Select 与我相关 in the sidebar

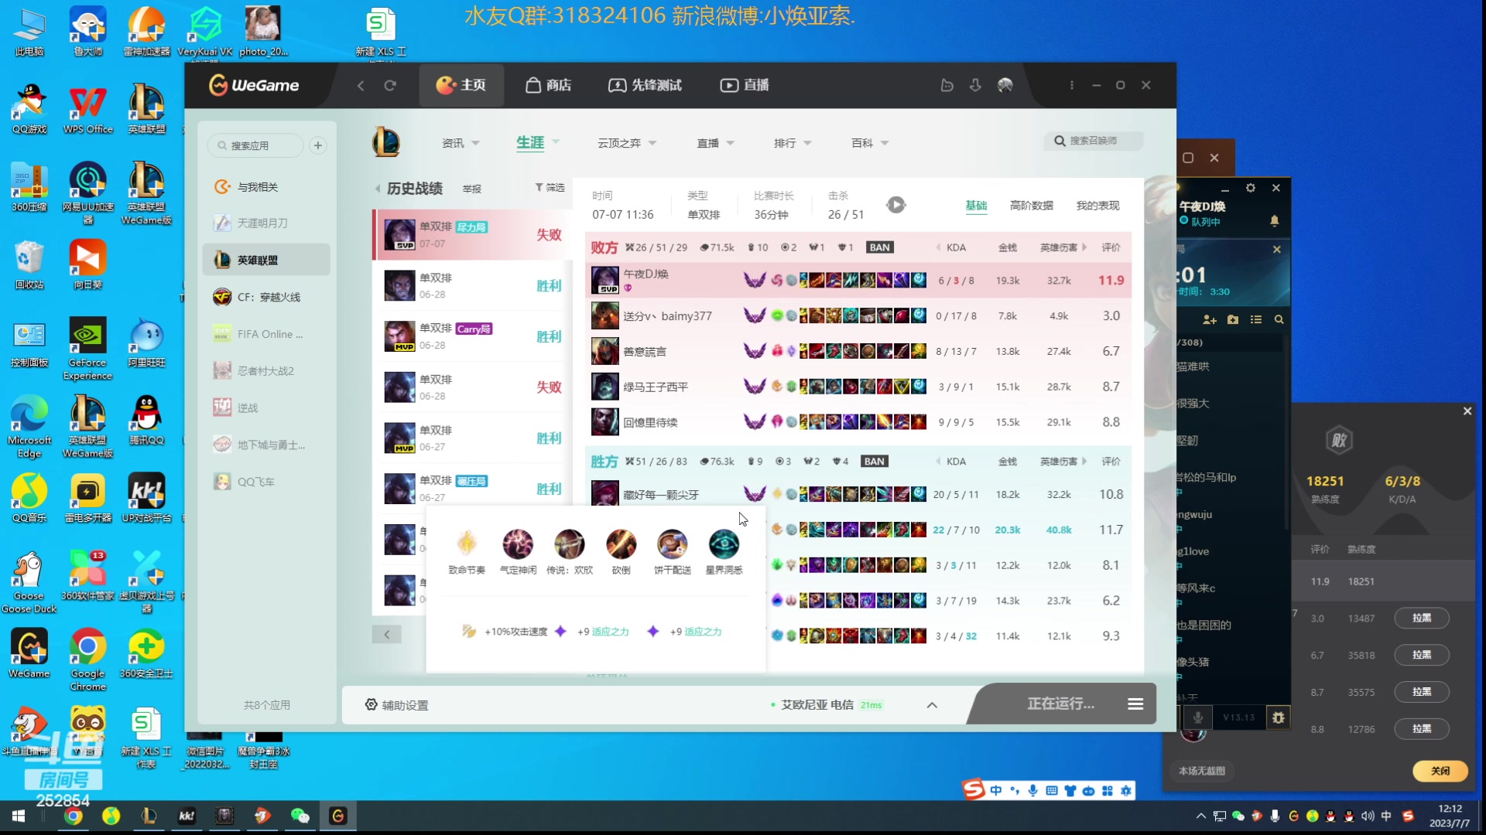tap(268, 187)
